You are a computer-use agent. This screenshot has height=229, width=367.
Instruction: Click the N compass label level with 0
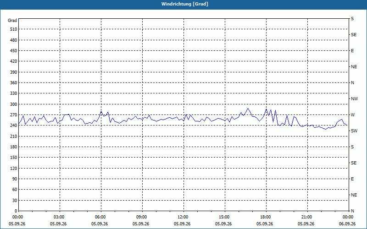click(352, 211)
